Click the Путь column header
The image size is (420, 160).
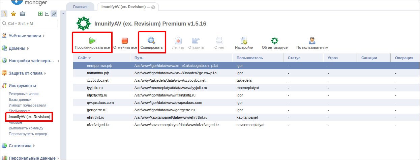(181, 58)
